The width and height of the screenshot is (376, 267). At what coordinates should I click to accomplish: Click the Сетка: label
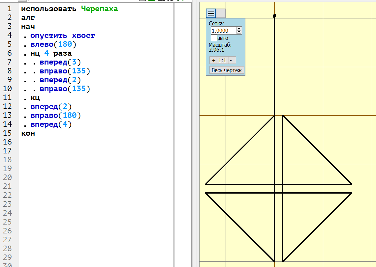coord(217,23)
